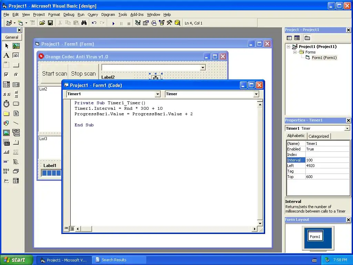
Task: Click View Object in Project panel
Action: pos(297,38)
